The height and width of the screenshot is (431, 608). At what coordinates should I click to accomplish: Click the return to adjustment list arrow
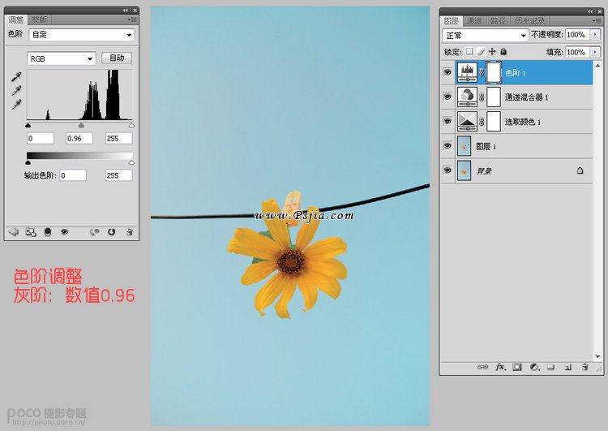tap(13, 232)
